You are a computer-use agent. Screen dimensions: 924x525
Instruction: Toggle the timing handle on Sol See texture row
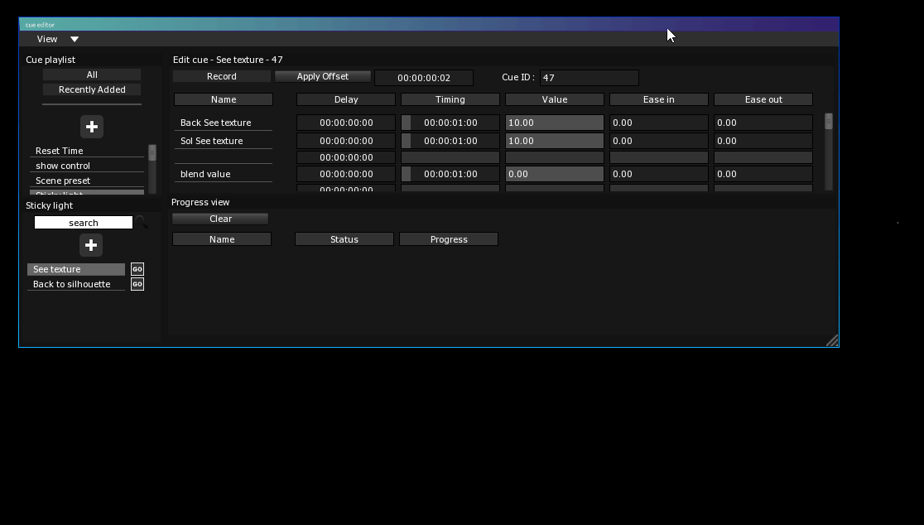pos(406,141)
